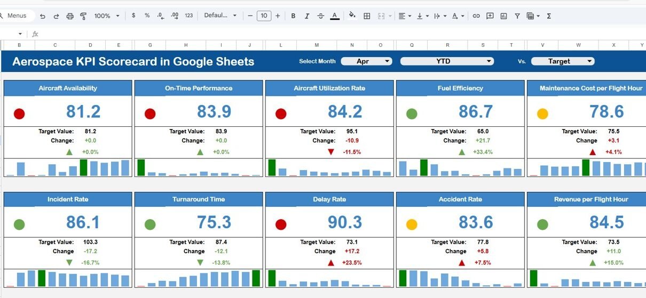Image resolution: width=646 pixels, height=298 pixels.
Task: Toggle bold formatting
Action: (x=293, y=16)
